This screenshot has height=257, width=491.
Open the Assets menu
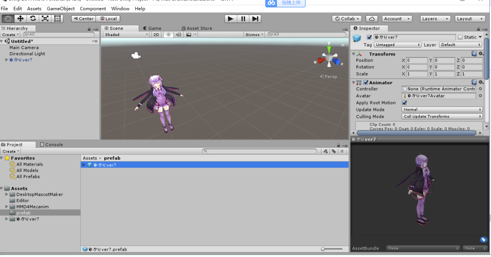(34, 8)
